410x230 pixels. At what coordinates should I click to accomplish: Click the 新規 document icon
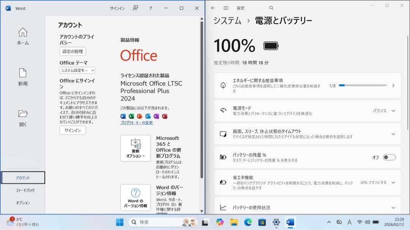22,72
